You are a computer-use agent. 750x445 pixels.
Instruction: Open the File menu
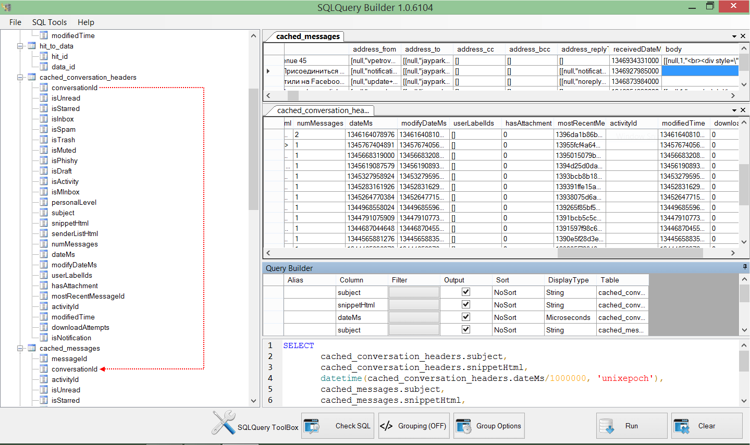coord(15,22)
